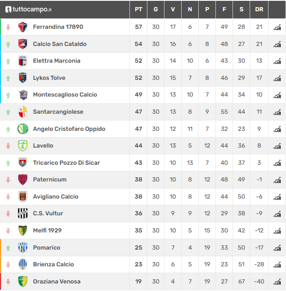Screen dimensions: 286x291
Task: Select the PT column header
Action: 139,9
